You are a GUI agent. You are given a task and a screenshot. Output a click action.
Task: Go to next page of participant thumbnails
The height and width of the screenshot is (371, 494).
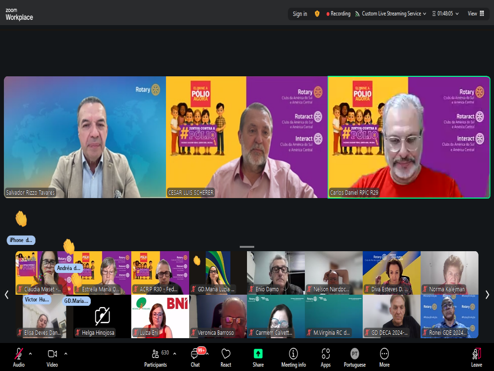(487, 294)
